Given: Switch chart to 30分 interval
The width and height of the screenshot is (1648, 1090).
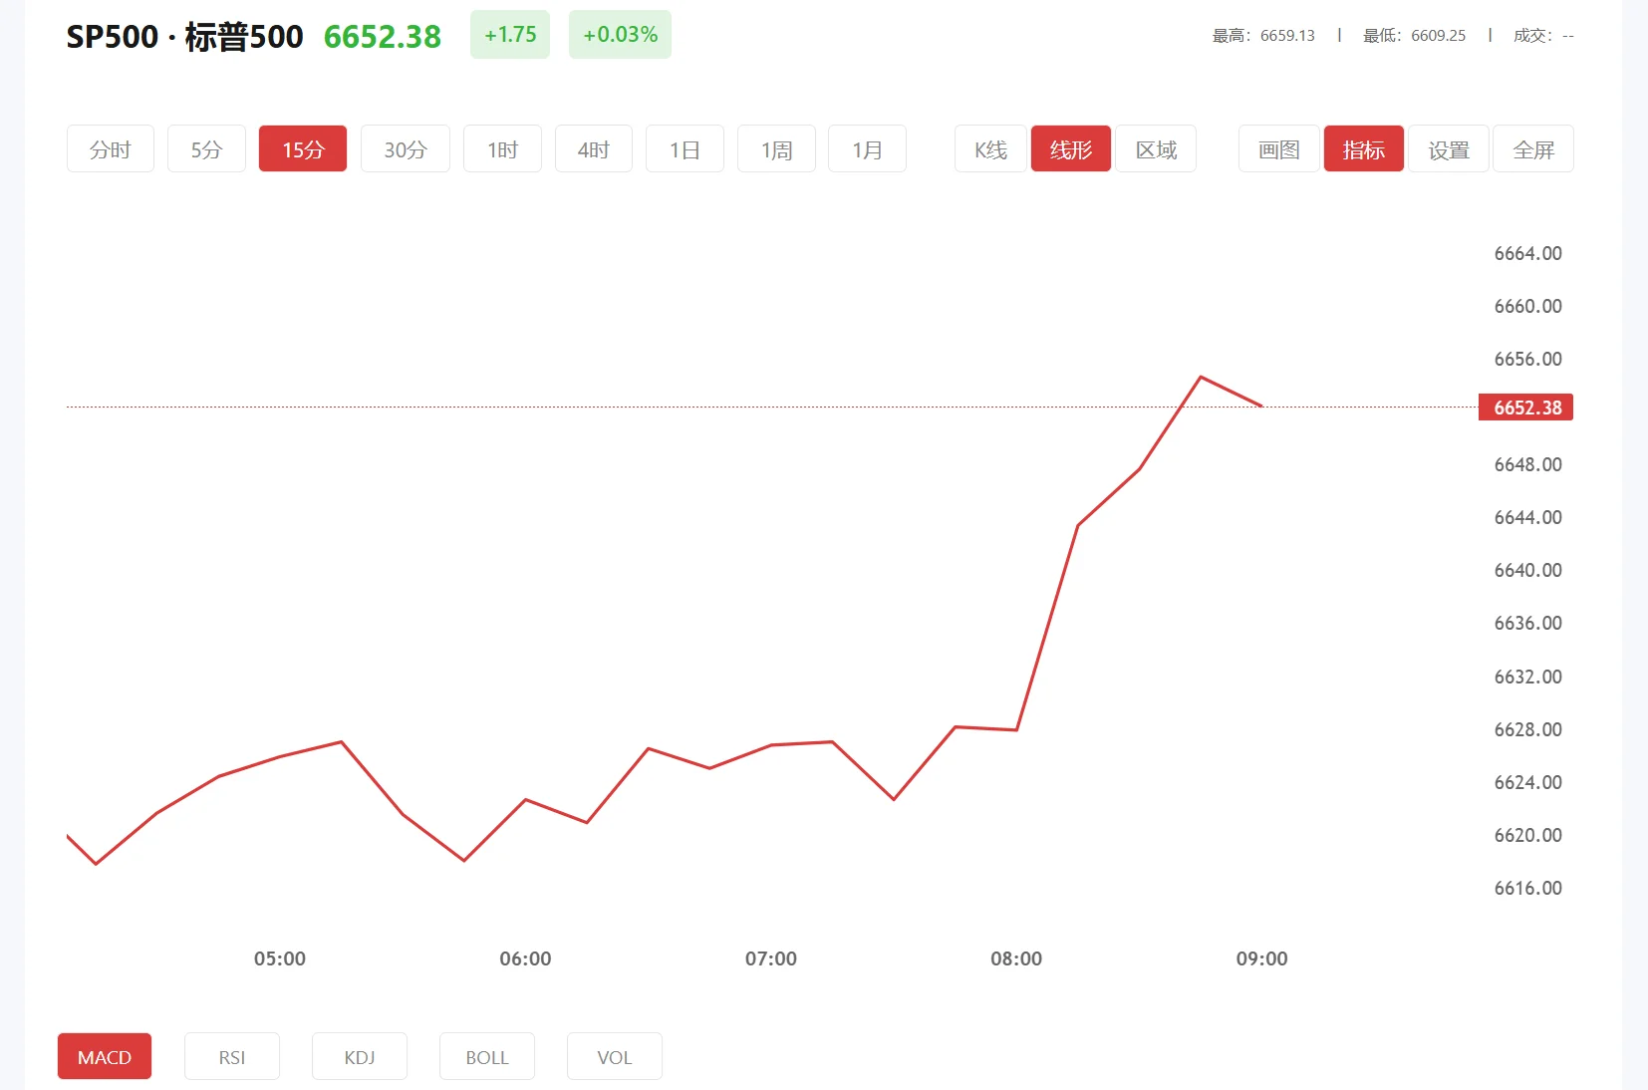Looking at the screenshot, I should 405,149.
